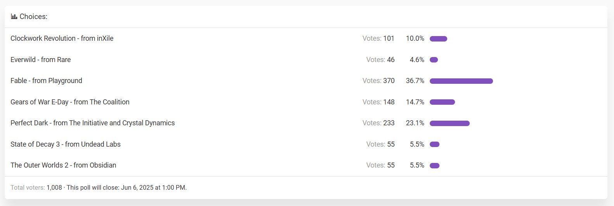Click Fable - from Playground option
The width and height of the screenshot is (614, 206).
point(47,81)
